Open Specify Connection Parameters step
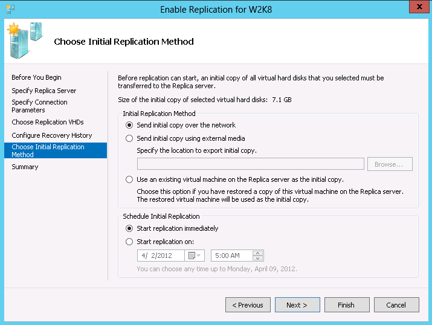432x325 pixels. pos(39,106)
